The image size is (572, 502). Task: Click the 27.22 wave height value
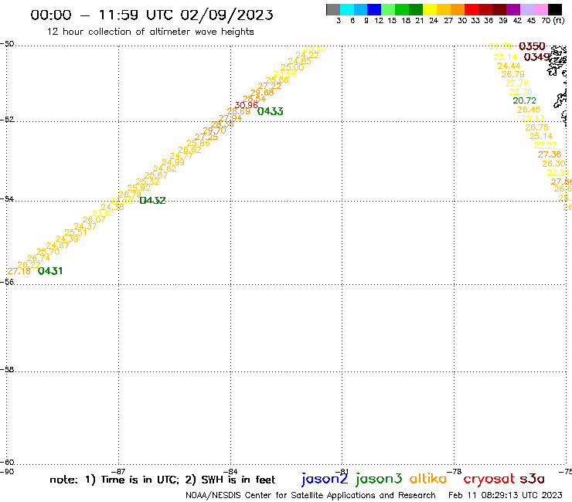pyautogui.click(x=269, y=86)
